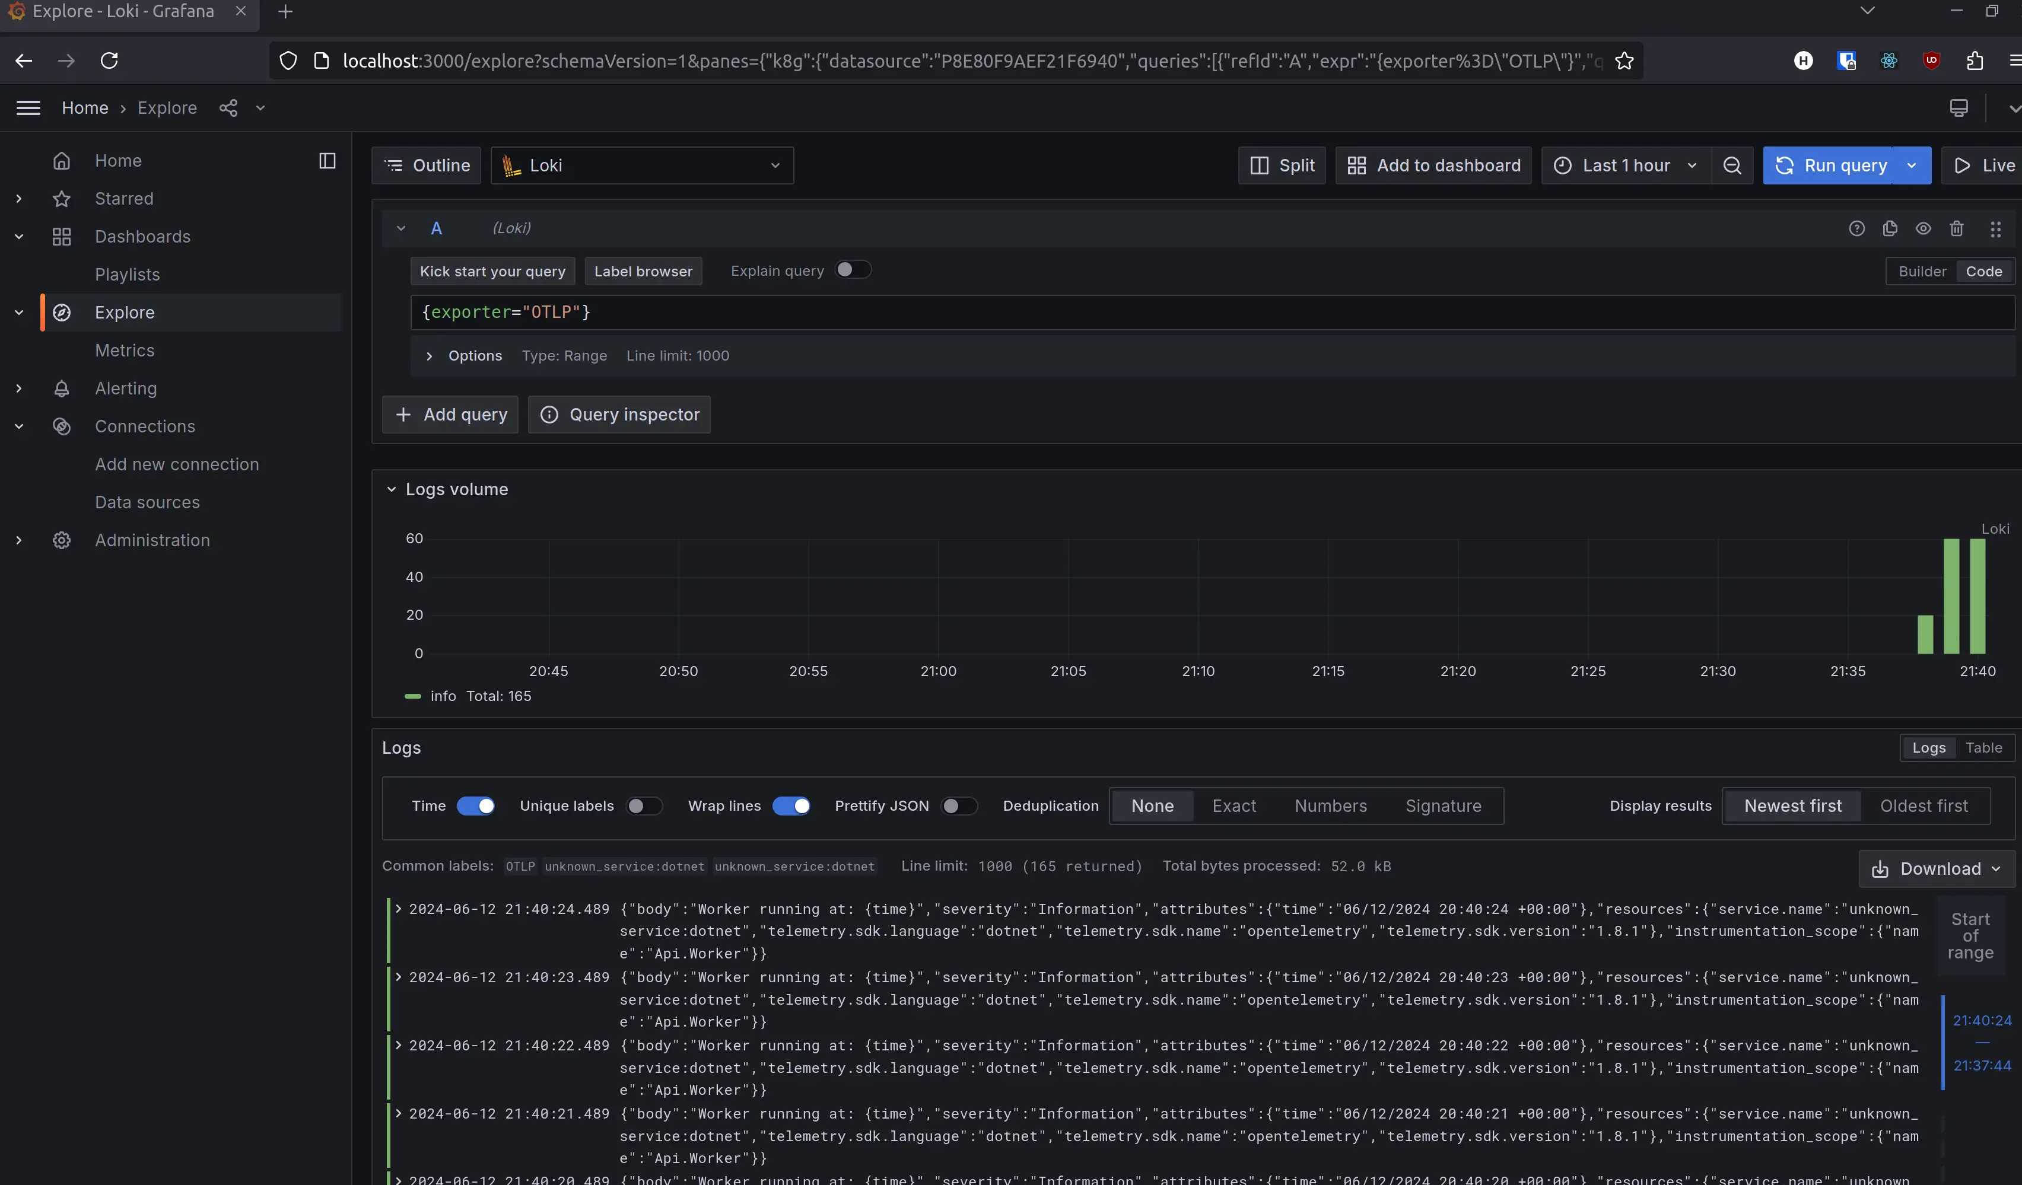
Task: Open Data sources in sidebar
Action: click(x=147, y=502)
